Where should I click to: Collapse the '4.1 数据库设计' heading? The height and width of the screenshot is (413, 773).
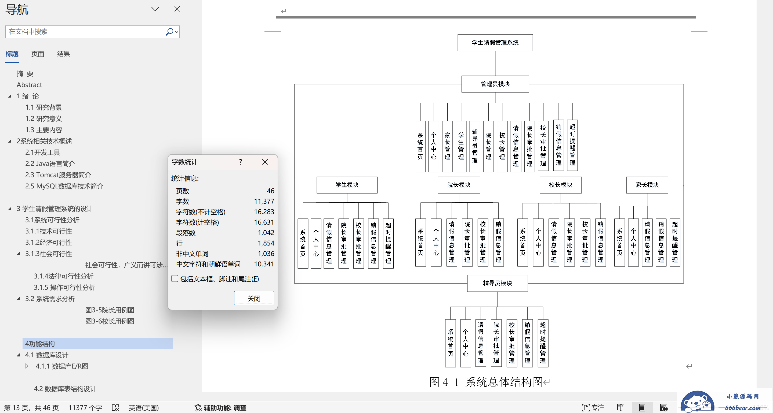tap(18, 355)
